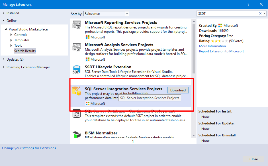
Task: Select Search Results in the tree
Action: click(x=25, y=51)
